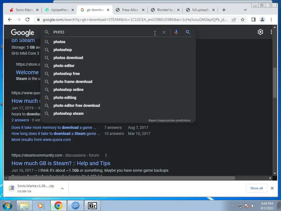The height and width of the screenshot is (211, 281).
Task: Open 7-Zip from the taskbar
Action: pyautogui.click(x=92, y=206)
